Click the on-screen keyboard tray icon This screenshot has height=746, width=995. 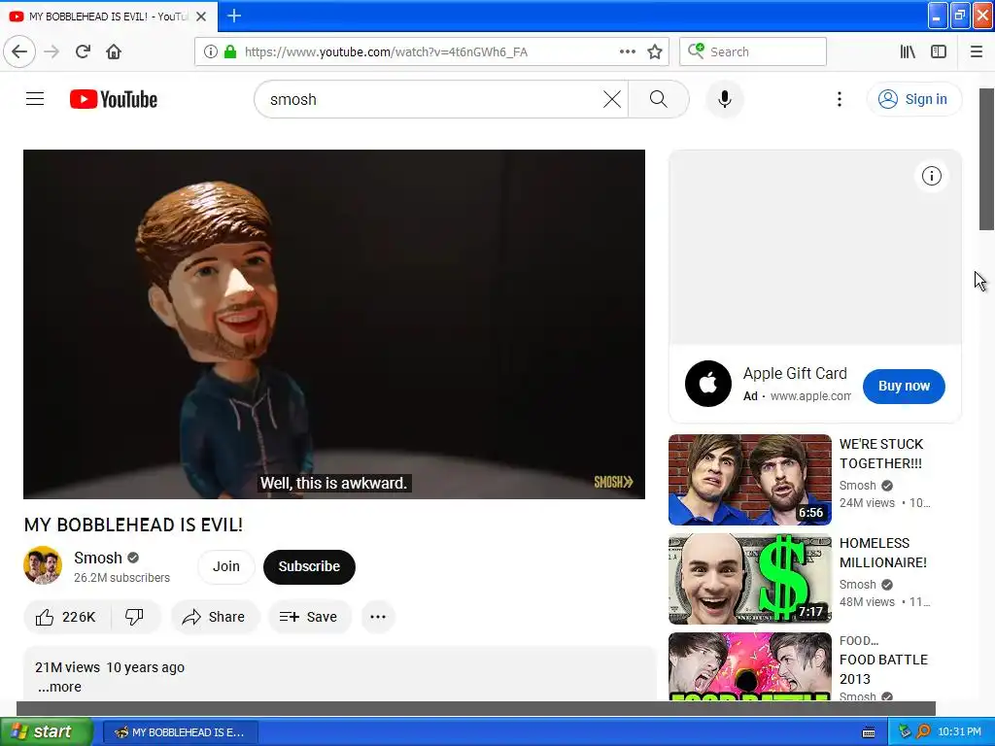click(x=869, y=732)
